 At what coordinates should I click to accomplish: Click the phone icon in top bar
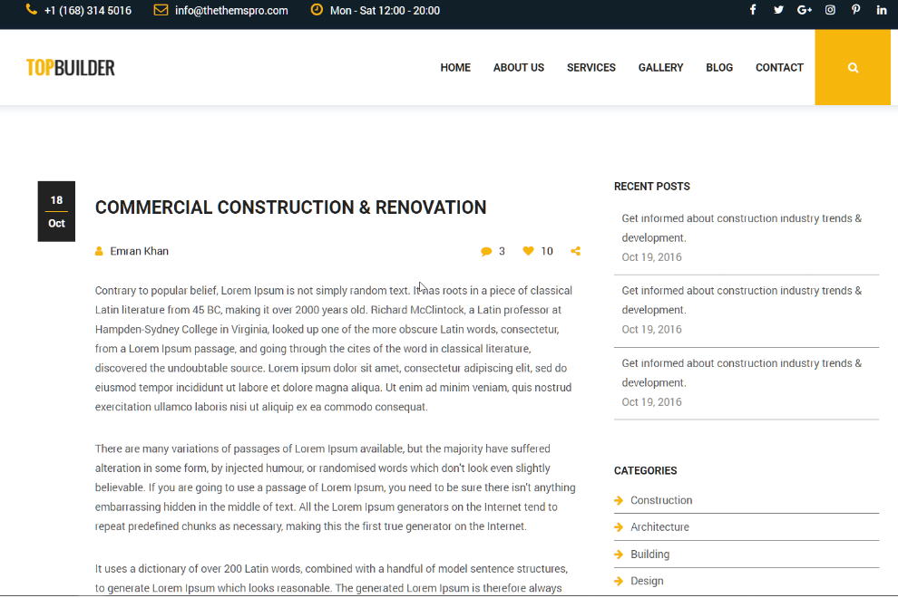(32, 10)
